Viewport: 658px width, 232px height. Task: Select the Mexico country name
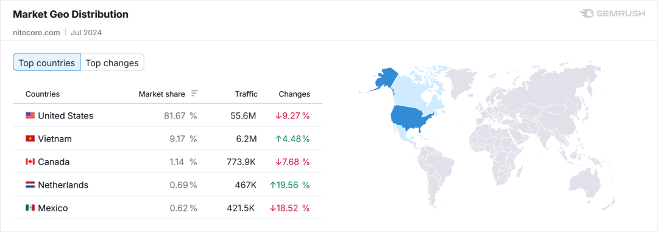(x=53, y=208)
